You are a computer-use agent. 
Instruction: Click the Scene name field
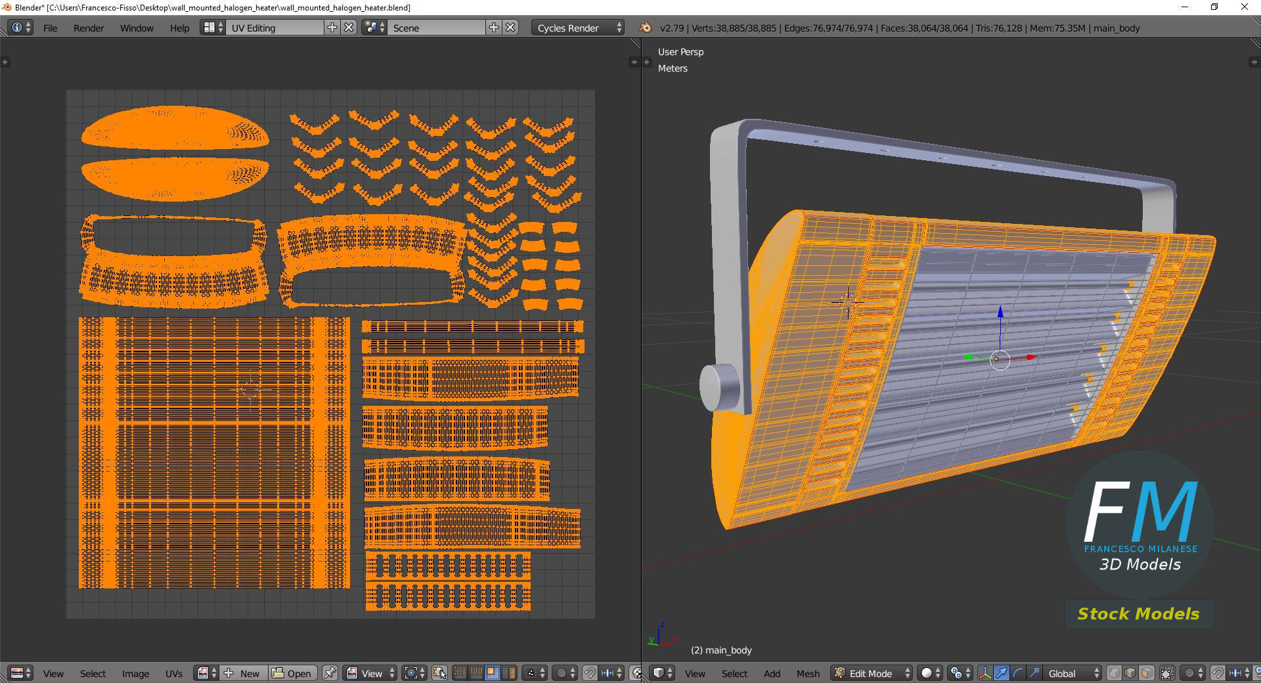pyautogui.click(x=437, y=28)
